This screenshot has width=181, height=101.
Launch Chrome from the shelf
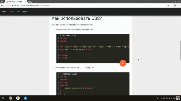(10, 98)
